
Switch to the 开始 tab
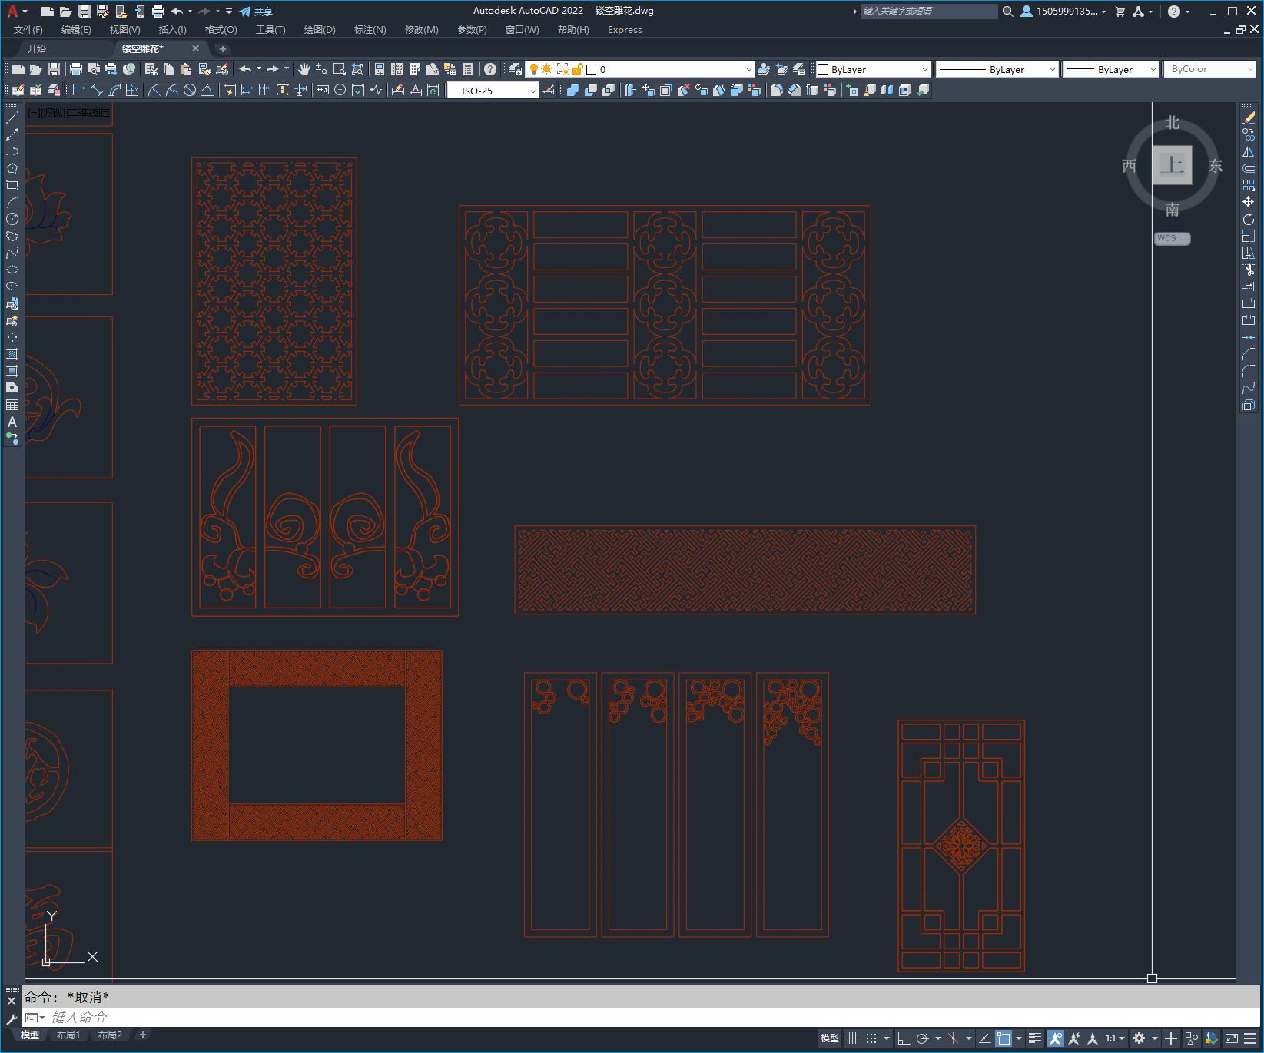click(x=37, y=48)
